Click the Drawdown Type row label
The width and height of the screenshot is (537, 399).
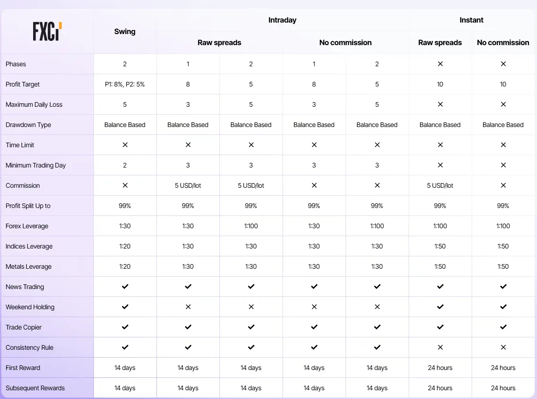[x=29, y=125]
